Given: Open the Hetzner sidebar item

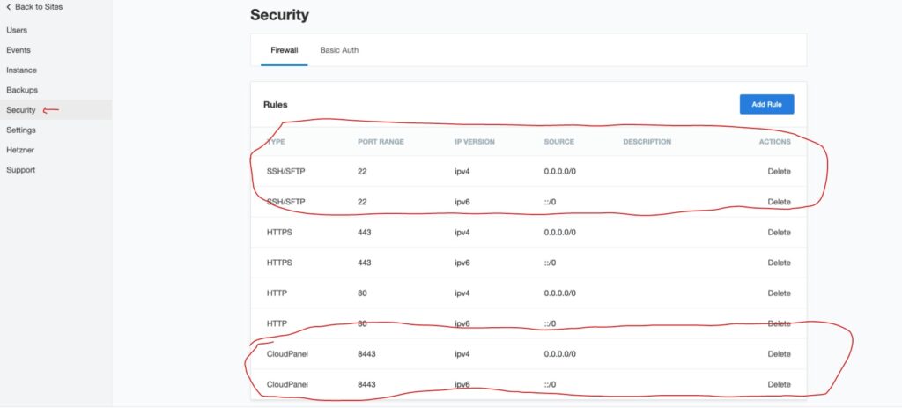Looking at the screenshot, I should 20,150.
